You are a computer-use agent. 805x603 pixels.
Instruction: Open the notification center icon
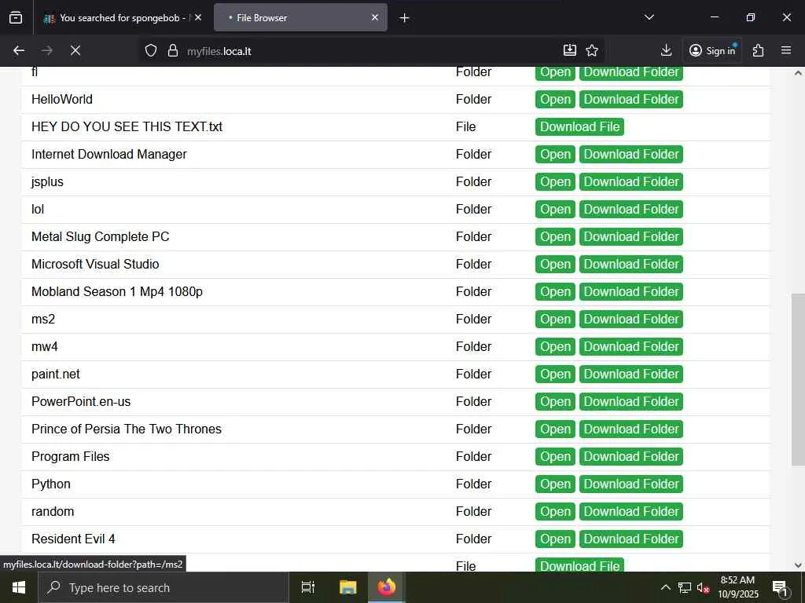(x=780, y=587)
